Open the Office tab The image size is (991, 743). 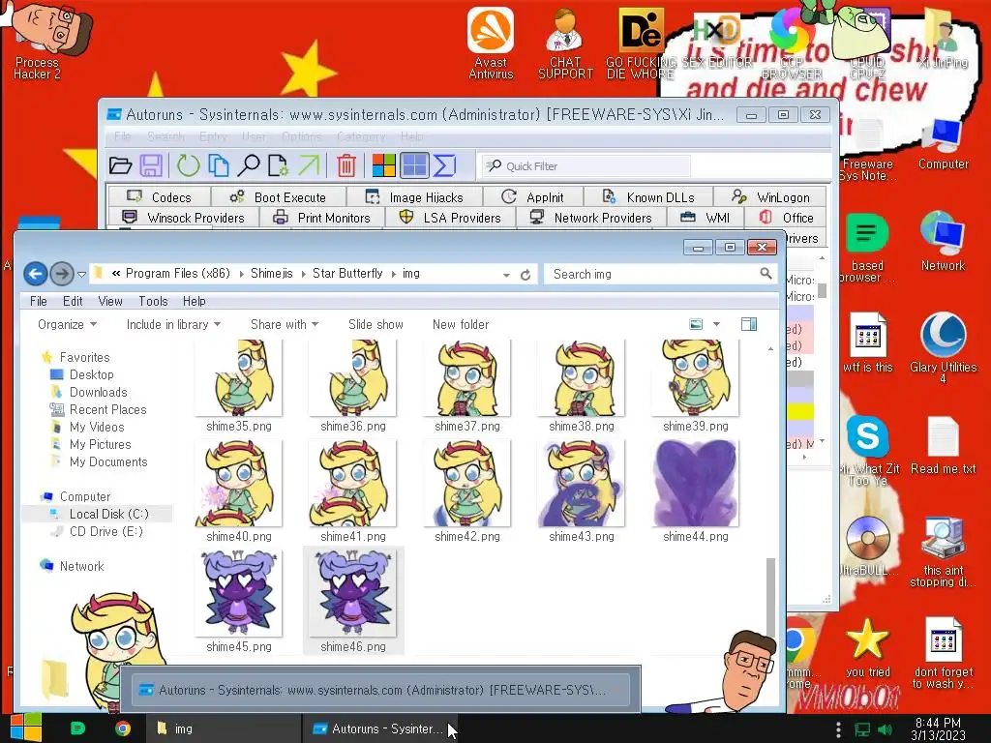pos(786,218)
